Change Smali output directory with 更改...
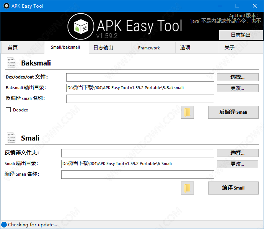 [x=238, y=164]
